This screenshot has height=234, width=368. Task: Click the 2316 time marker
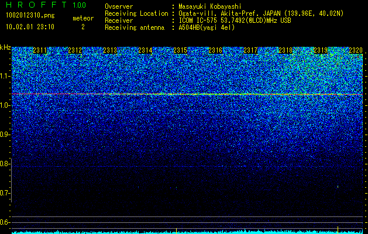215,50
